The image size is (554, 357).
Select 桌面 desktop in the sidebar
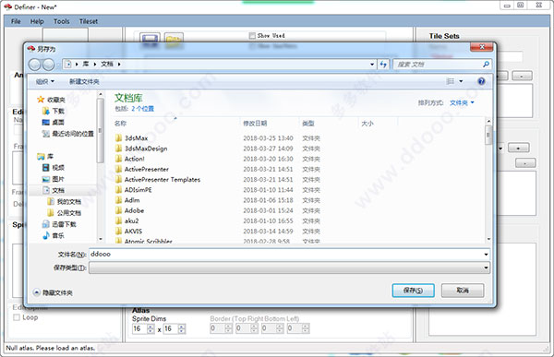(54, 122)
